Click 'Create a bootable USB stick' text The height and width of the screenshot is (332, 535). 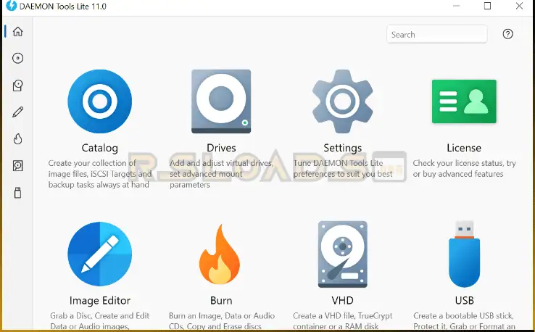pos(463,315)
